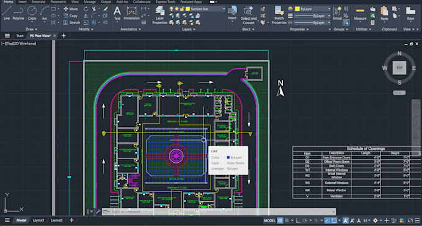Image resolution: width=422 pixels, height=226 pixels.
Task: Switch to the Start file tab
Action: (20, 36)
